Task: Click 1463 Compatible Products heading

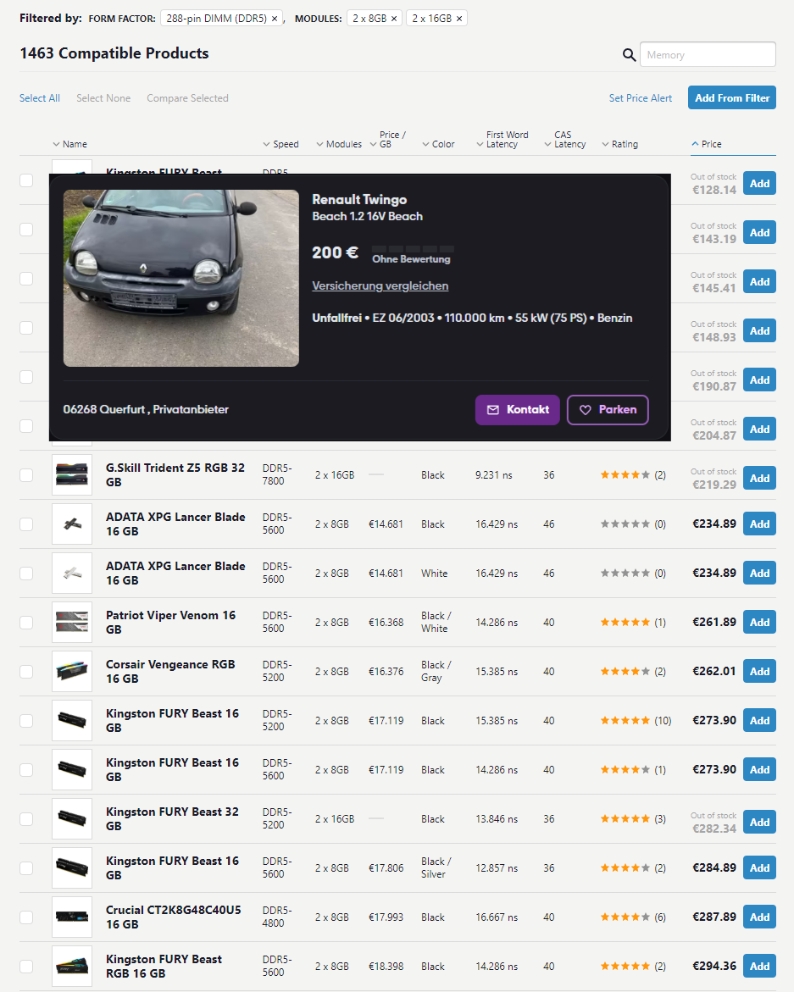Action: (x=114, y=53)
